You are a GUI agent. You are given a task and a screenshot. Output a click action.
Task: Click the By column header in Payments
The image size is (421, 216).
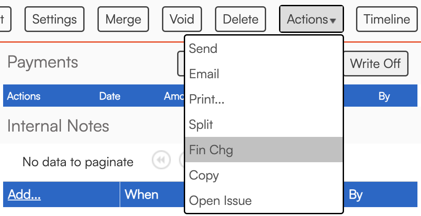[384, 96]
